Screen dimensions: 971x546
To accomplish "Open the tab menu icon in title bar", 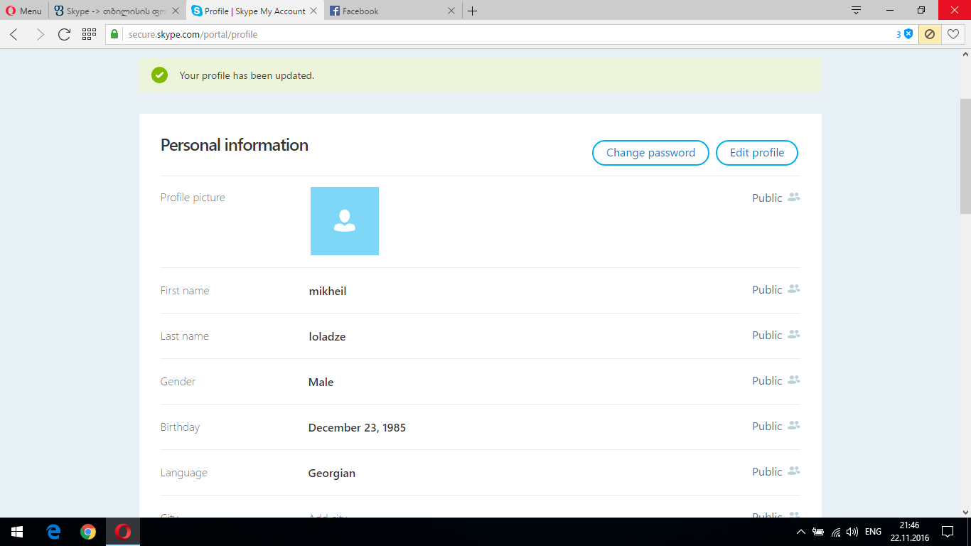I will (x=857, y=11).
